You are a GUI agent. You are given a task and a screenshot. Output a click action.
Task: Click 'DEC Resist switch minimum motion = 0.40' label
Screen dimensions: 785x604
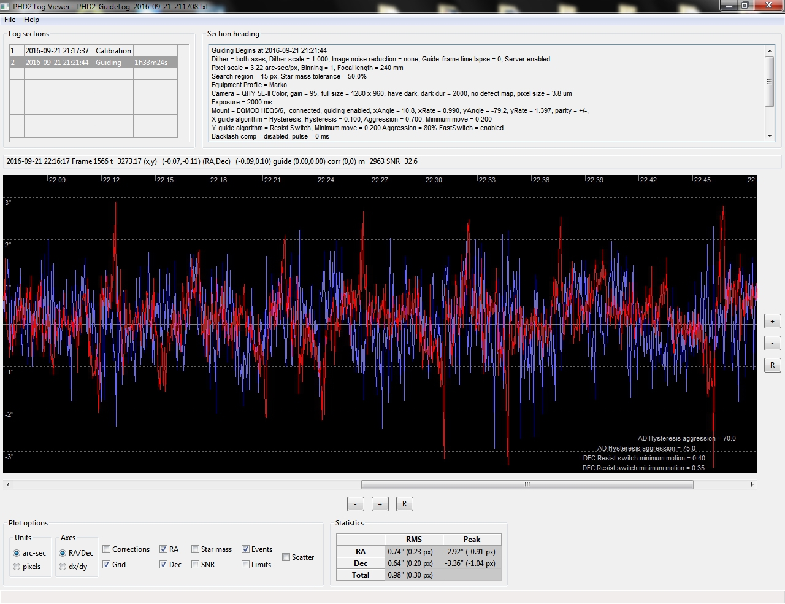click(644, 458)
